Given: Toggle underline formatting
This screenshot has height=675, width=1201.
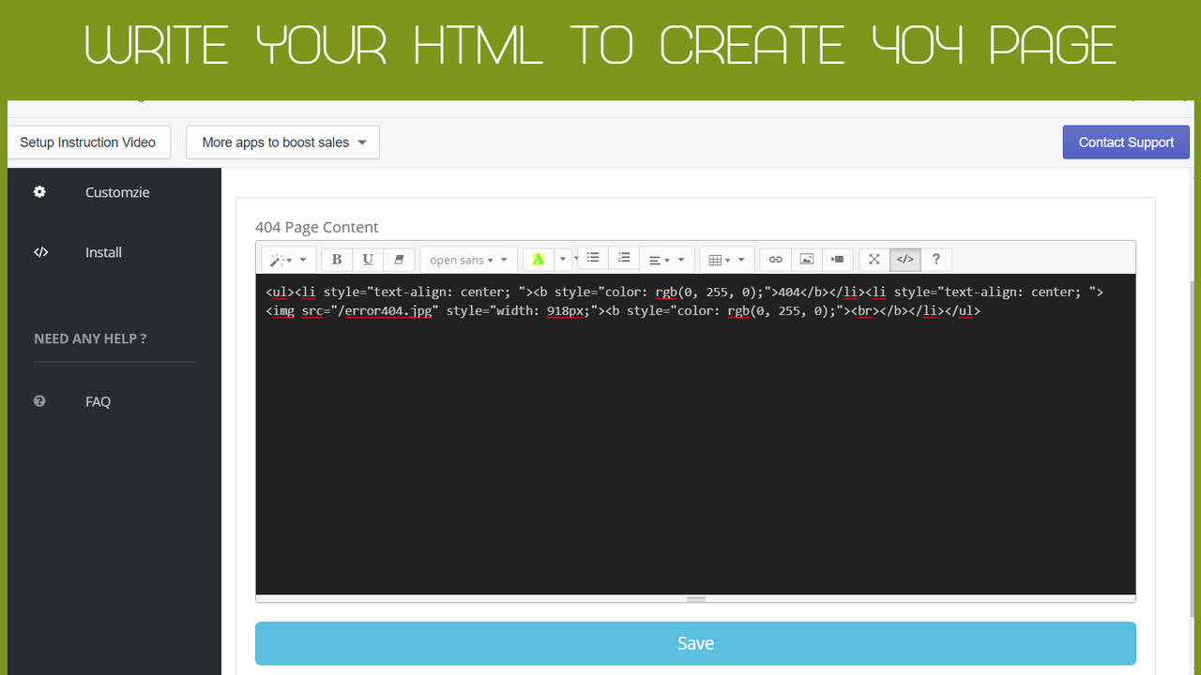Looking at the screenshot, I should (368, 259).
